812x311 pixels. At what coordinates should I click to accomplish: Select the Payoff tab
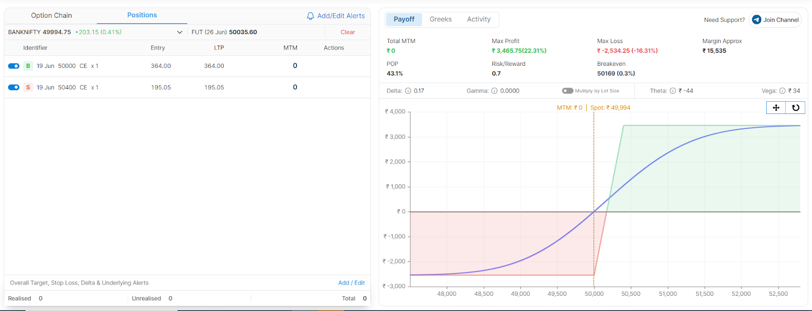coord(404,19)
